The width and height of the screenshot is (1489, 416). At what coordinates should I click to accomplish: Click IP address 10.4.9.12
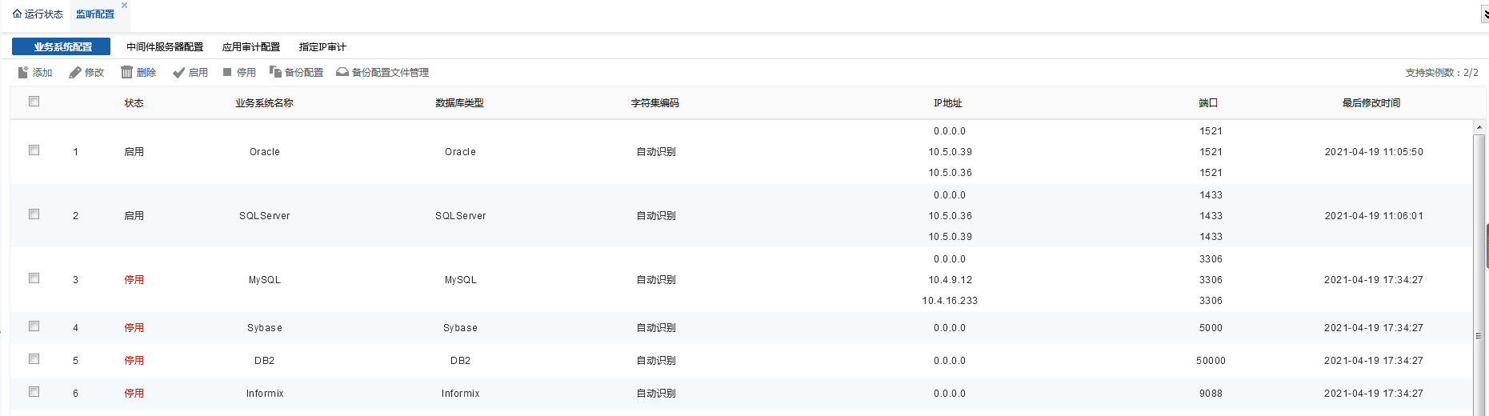point(950,280)
